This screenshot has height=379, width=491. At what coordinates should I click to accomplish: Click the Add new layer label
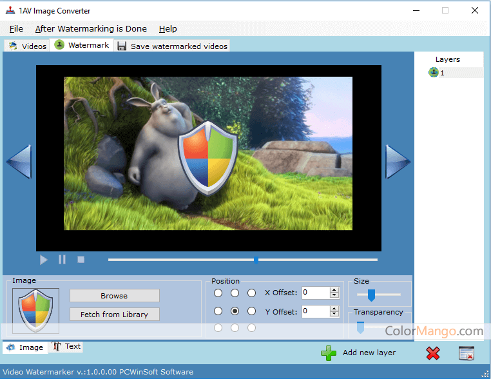369,353
